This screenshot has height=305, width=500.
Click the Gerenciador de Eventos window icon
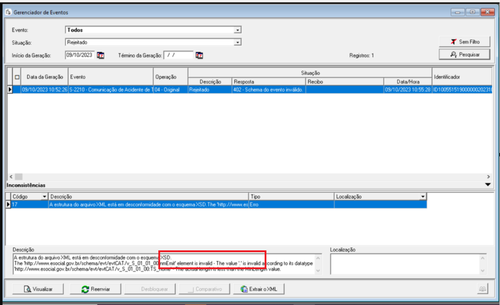[x=8, y=13]
